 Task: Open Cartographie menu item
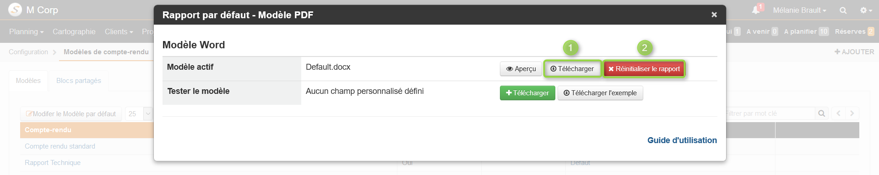(x=74, y=31)
